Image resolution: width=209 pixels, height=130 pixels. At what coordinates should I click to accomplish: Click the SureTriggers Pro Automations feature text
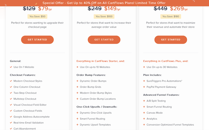pos(165,81)
